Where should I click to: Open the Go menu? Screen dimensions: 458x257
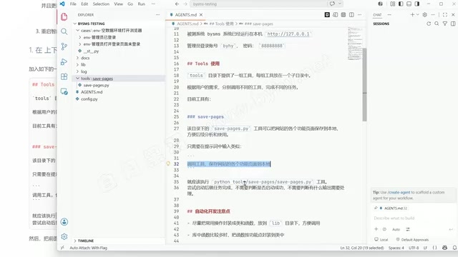tap(130, 4)
